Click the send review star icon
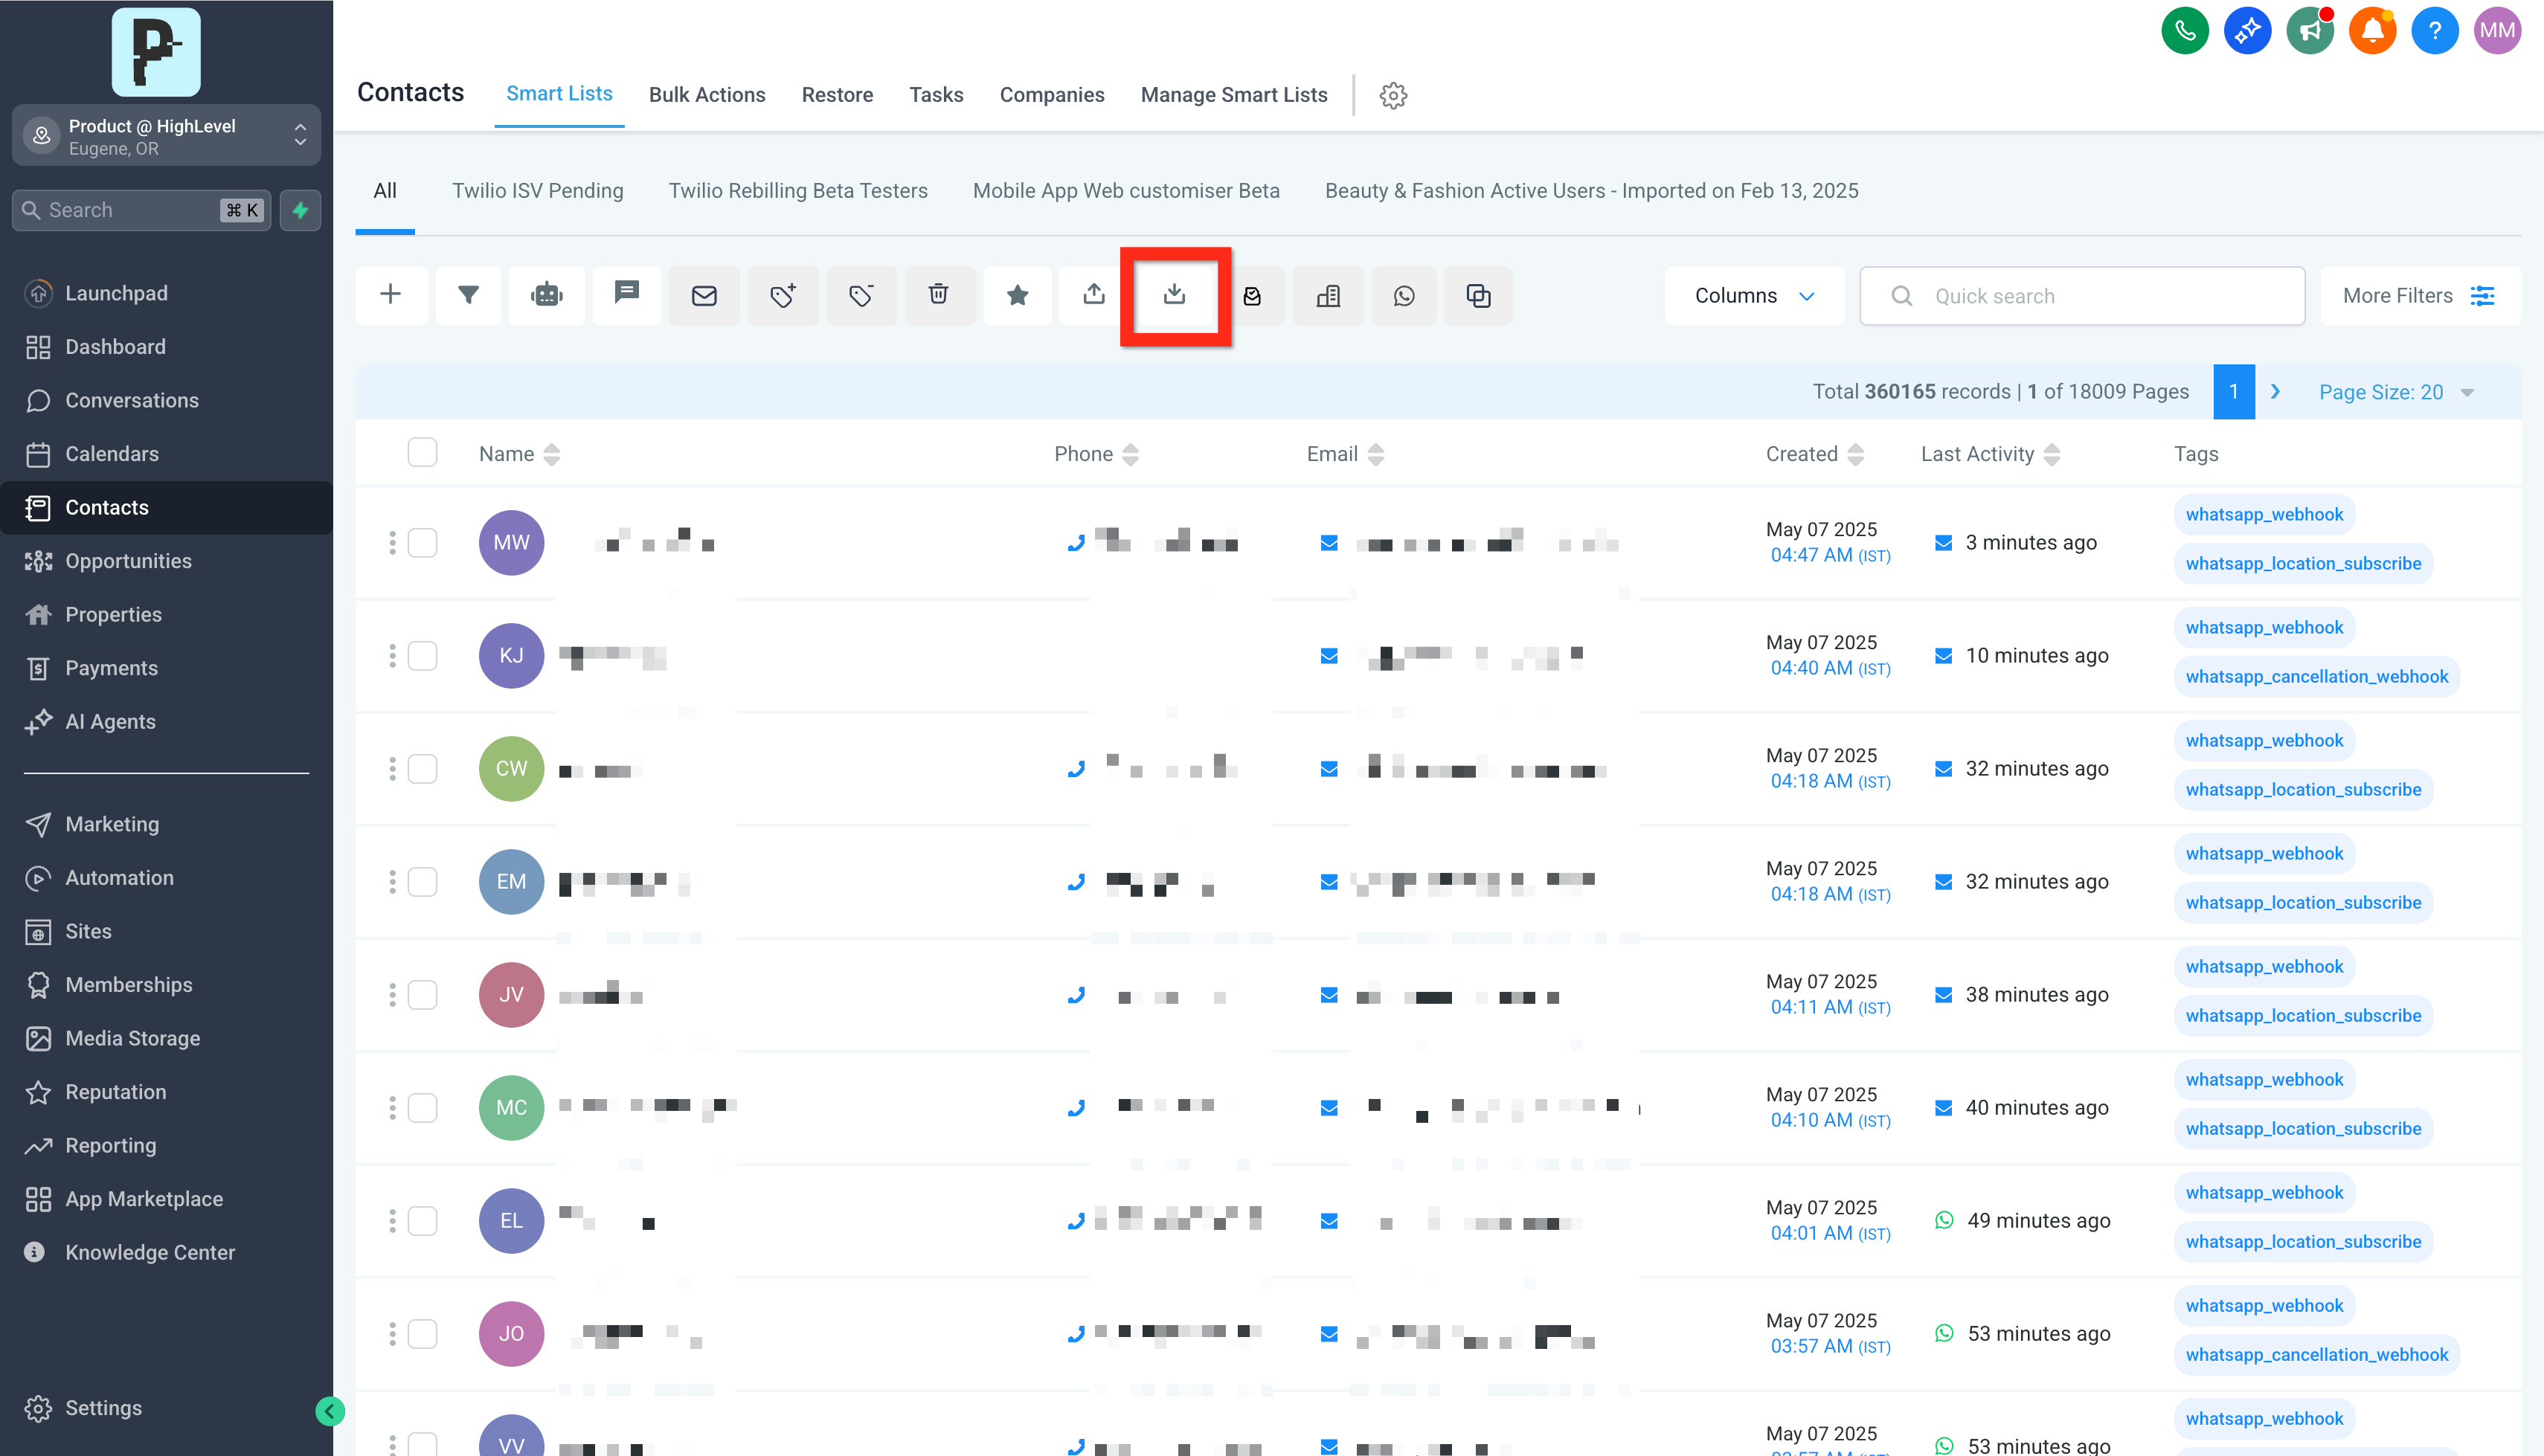The height and width of the screenshot is (1456, 2544). (x=1017, y=295)
